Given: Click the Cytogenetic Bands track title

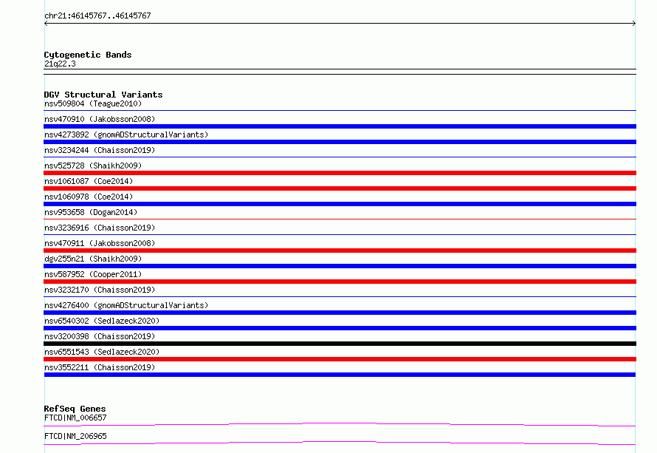Looking at the screenshot, I should [88, 55].
